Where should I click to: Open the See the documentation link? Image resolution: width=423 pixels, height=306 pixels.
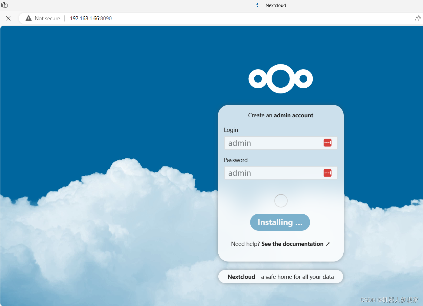292,244
